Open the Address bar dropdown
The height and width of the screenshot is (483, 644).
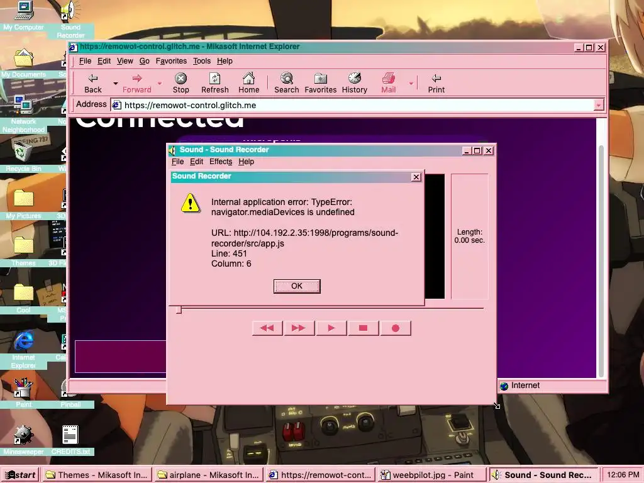click(x=599, y=105)
